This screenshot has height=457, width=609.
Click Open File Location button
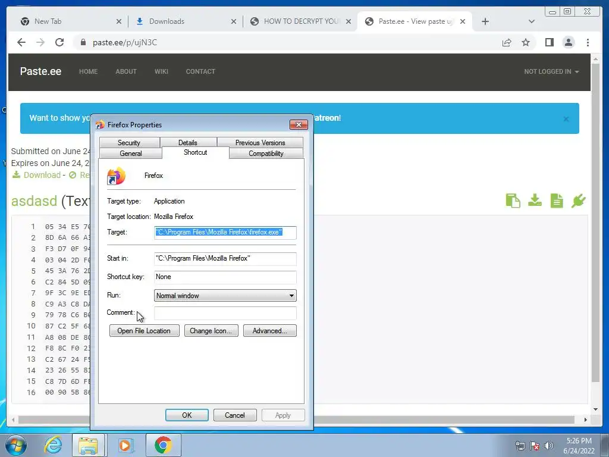click(x=144, y=331)
